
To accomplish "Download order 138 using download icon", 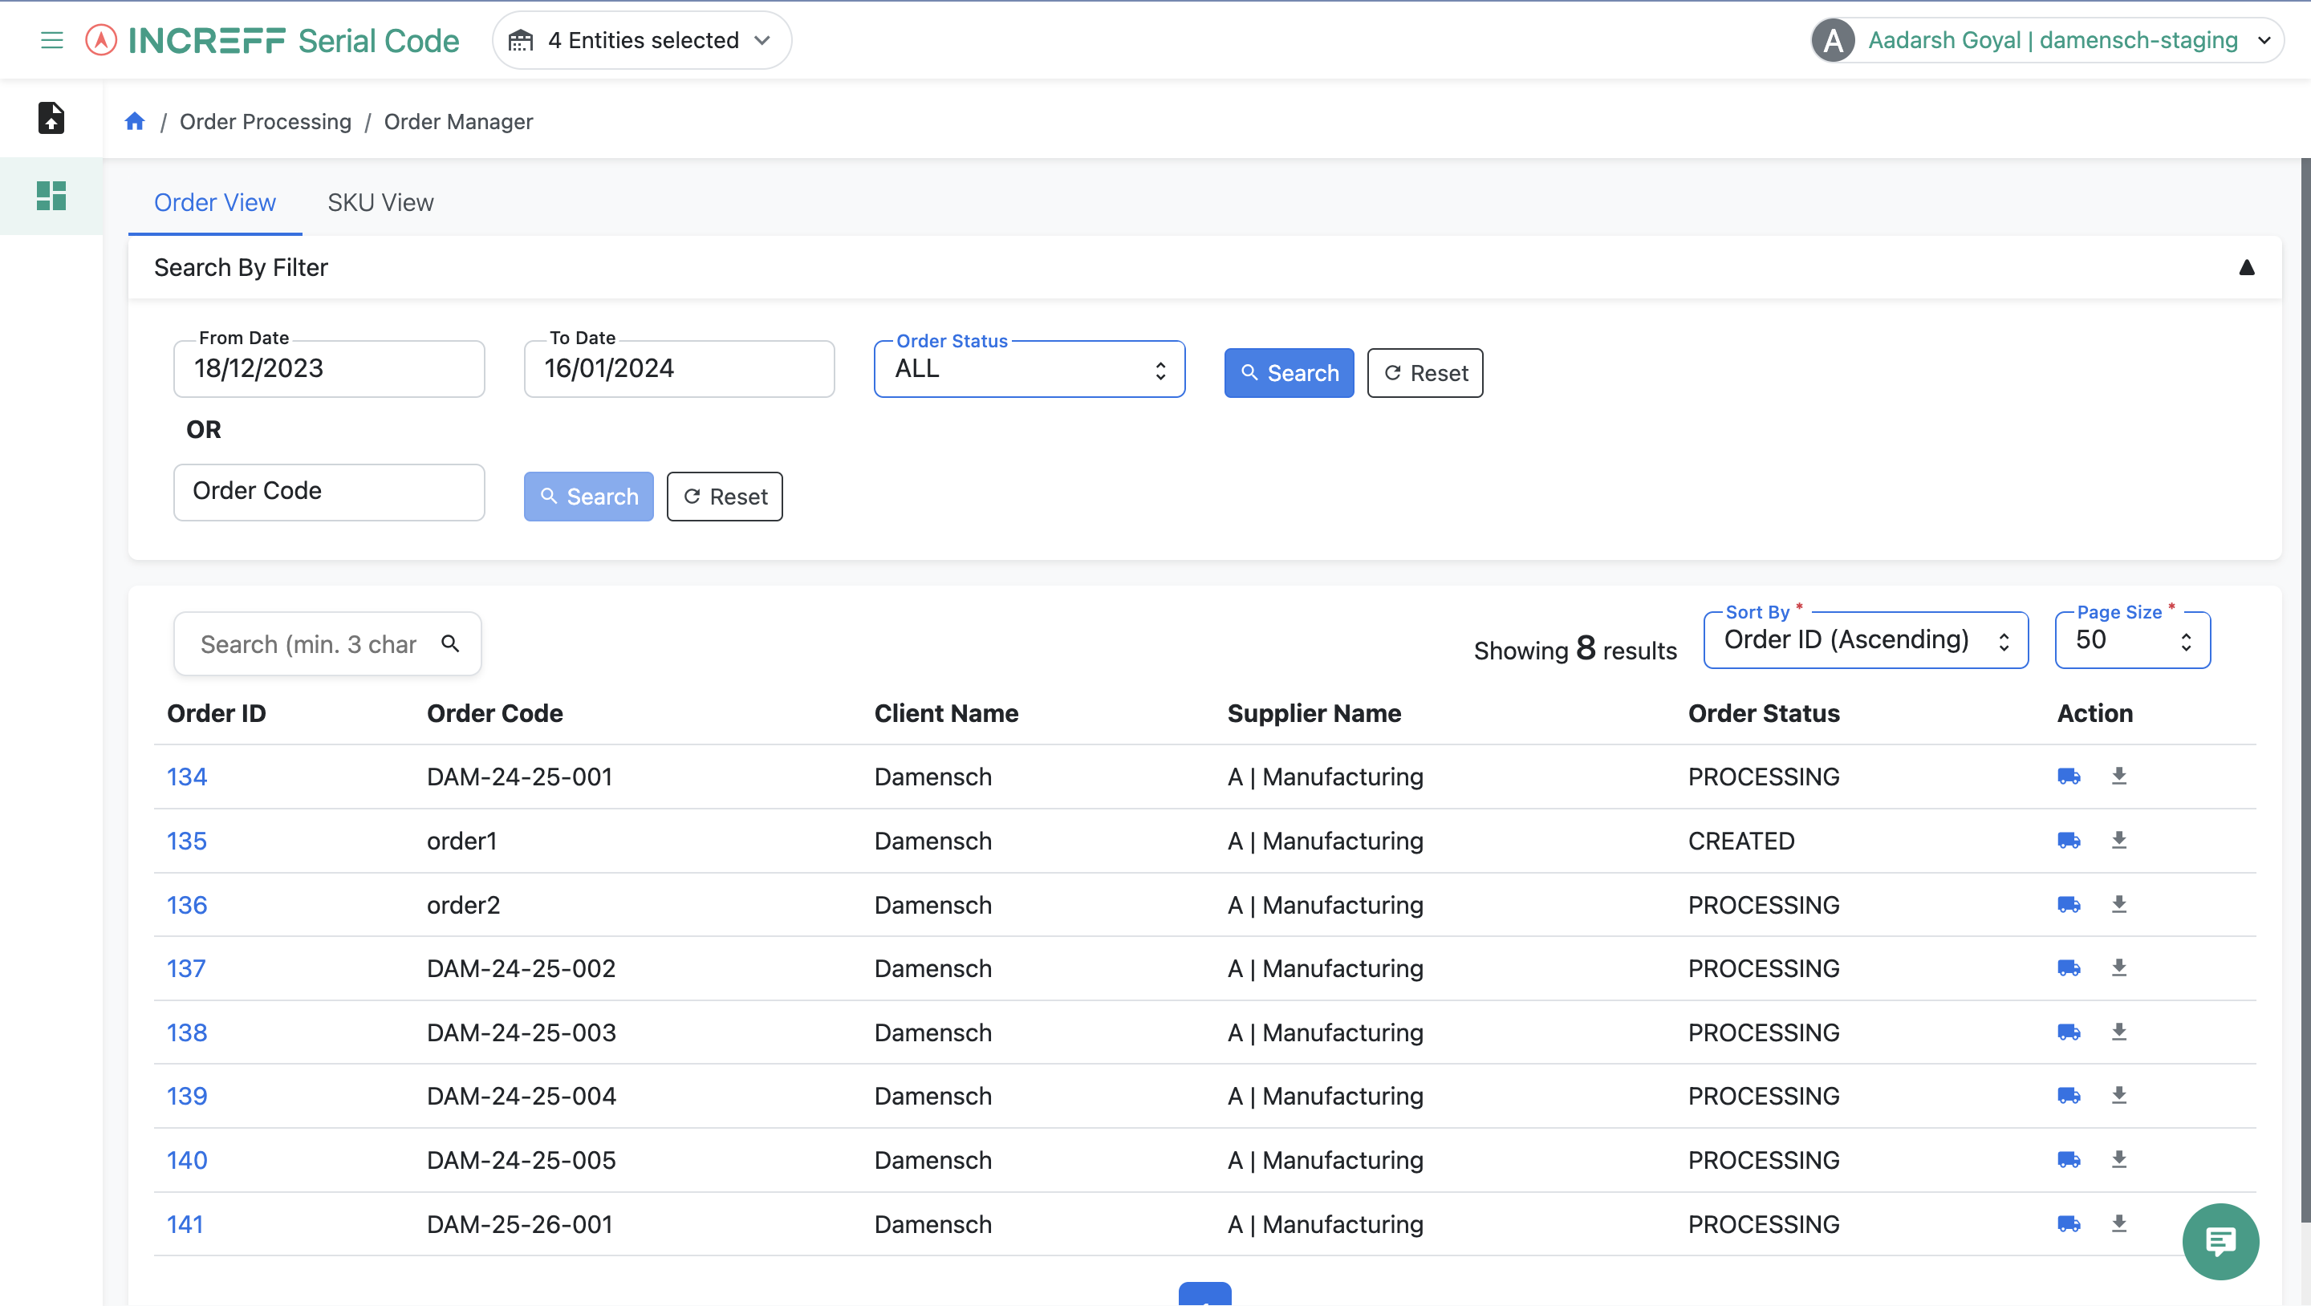I will click(x=2119, y=1032).
